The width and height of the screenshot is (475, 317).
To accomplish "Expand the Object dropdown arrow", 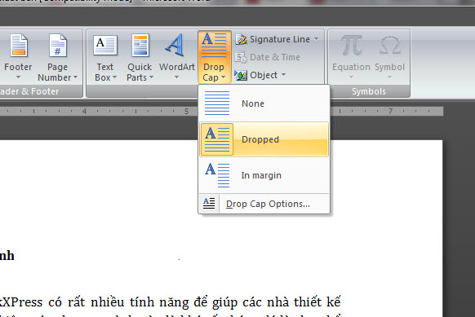I will click(x=283, y=74).
